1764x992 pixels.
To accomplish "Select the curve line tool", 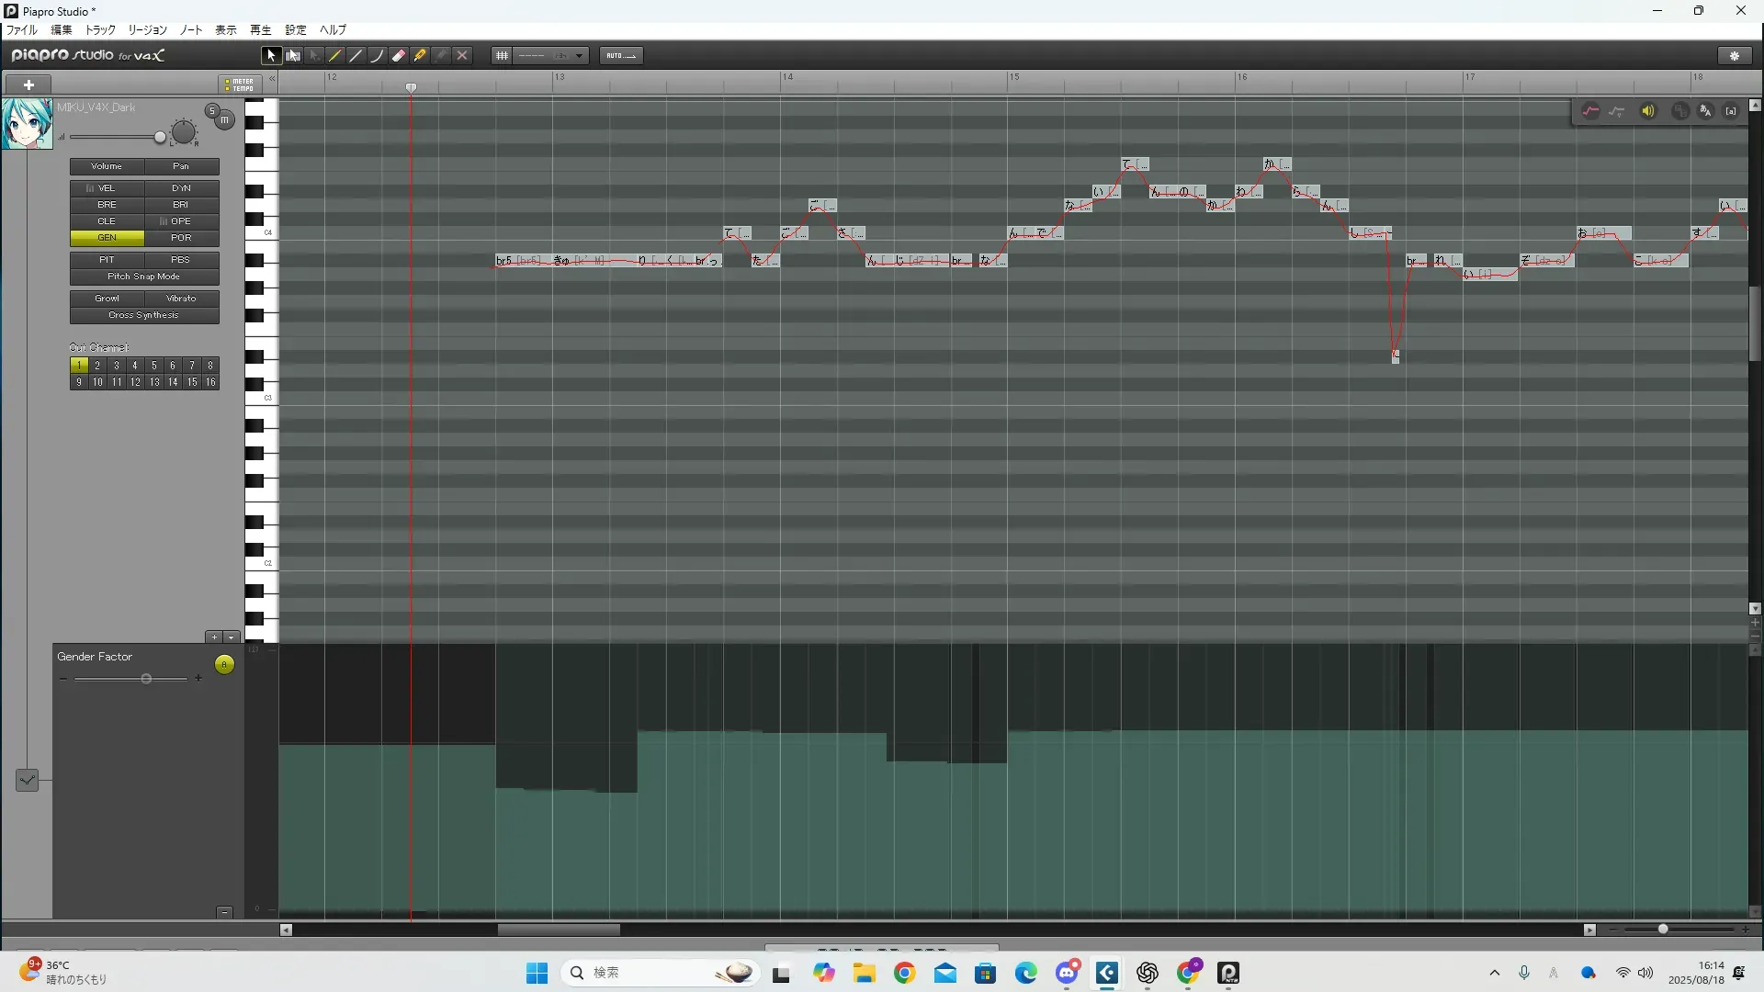I will (x=377, y=56).
